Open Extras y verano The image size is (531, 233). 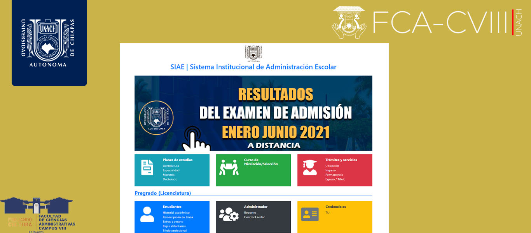[x=173, y=221]
